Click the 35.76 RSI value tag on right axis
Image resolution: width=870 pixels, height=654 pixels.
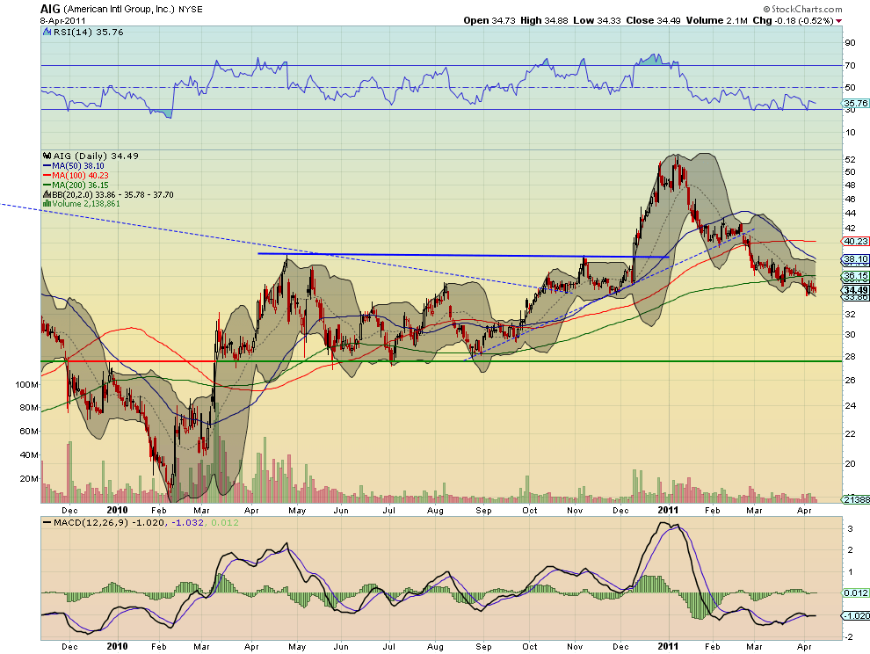click(856, 103)
